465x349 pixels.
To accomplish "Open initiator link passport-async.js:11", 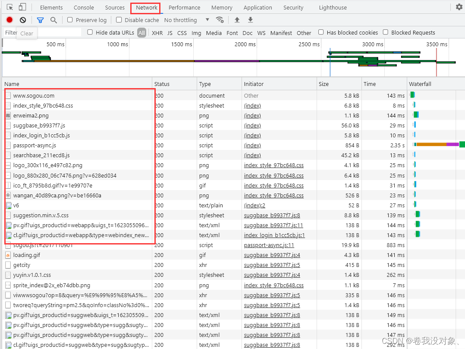I will (x=269, y=245).
